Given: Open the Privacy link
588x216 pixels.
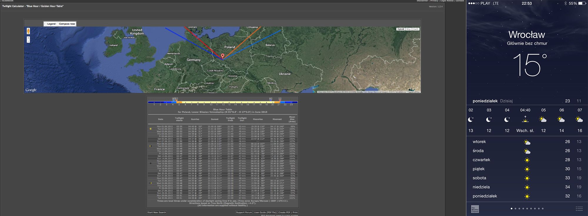Looking at the screenshot, I should tap(434, 1).
